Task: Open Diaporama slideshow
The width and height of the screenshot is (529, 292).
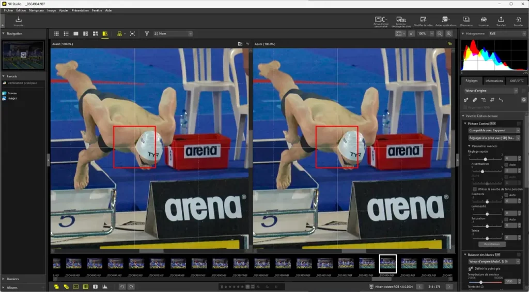Action: [x=466, y=21]
